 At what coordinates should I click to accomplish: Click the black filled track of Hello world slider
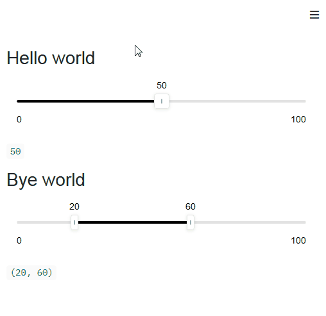[85, 101]
